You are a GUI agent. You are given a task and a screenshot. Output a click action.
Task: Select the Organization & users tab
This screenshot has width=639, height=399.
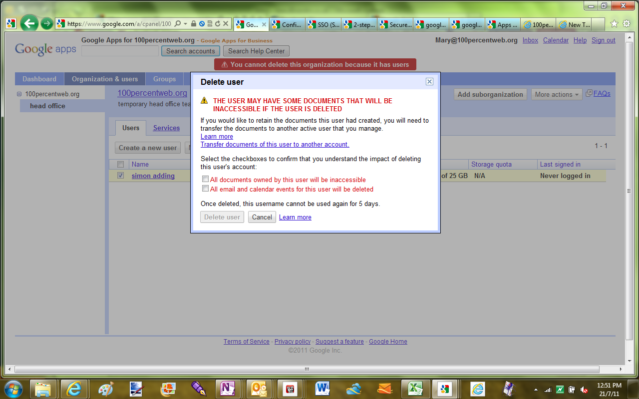click(x=105, y=79)
